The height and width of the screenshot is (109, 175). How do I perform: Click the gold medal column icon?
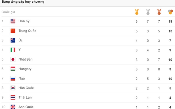pyautogui.click(x=137, y=12)
